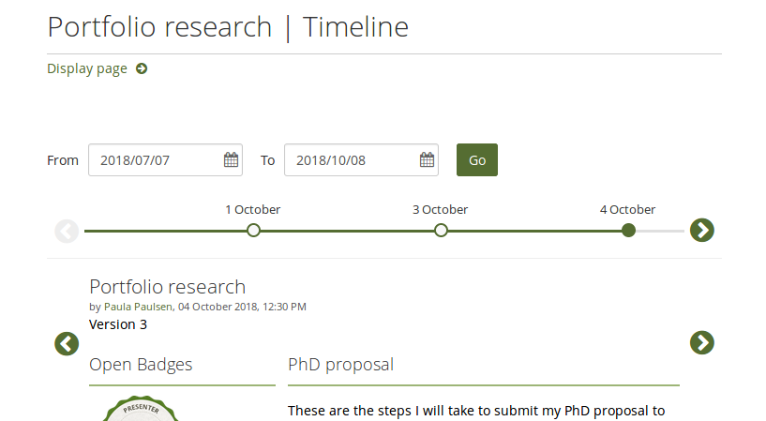Click the From date input field
This screenshot has width=766, height=421.
coord(155,160)
